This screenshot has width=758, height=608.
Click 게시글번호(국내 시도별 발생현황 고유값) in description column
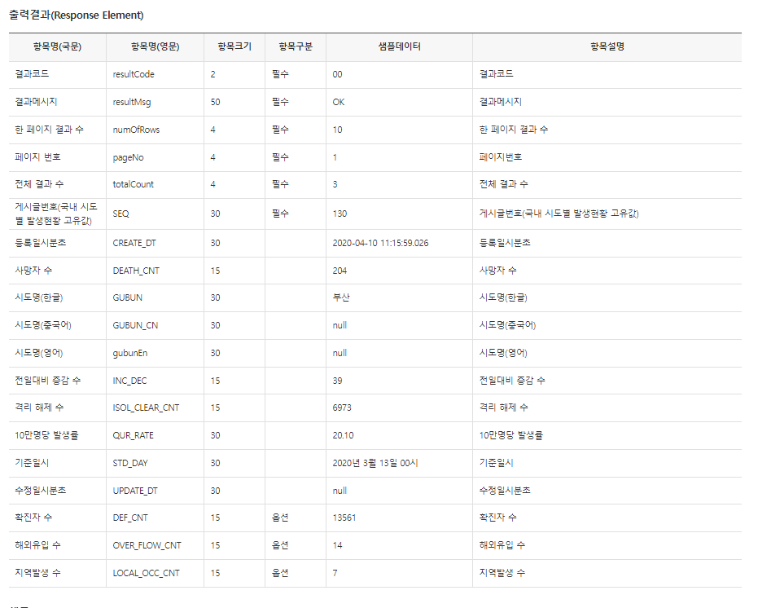(559, 214)
